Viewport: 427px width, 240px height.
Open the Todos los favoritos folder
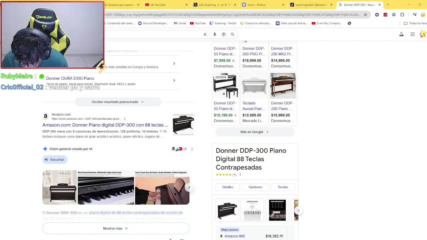coord(415,23)
